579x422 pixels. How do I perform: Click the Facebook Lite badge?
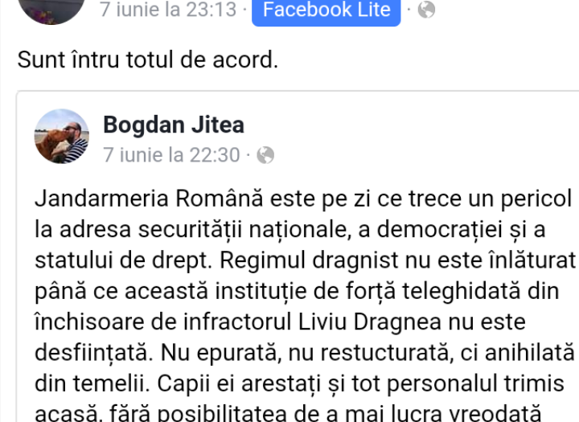pos(326,12)
